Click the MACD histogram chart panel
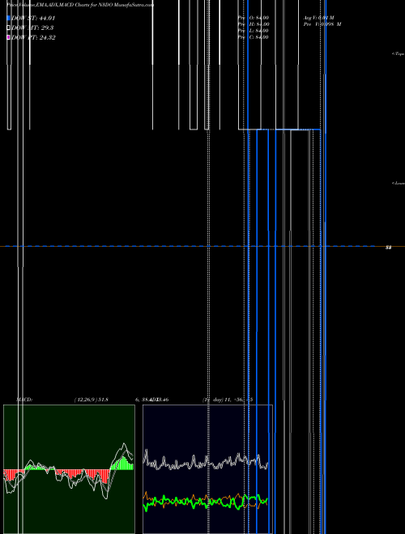405x534 pixels. (69, 469)
